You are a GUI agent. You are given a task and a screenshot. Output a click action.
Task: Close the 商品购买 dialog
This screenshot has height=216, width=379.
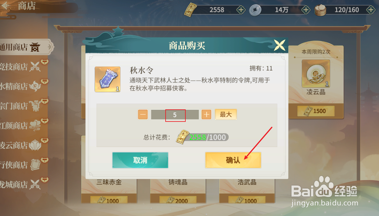point(279,45)
